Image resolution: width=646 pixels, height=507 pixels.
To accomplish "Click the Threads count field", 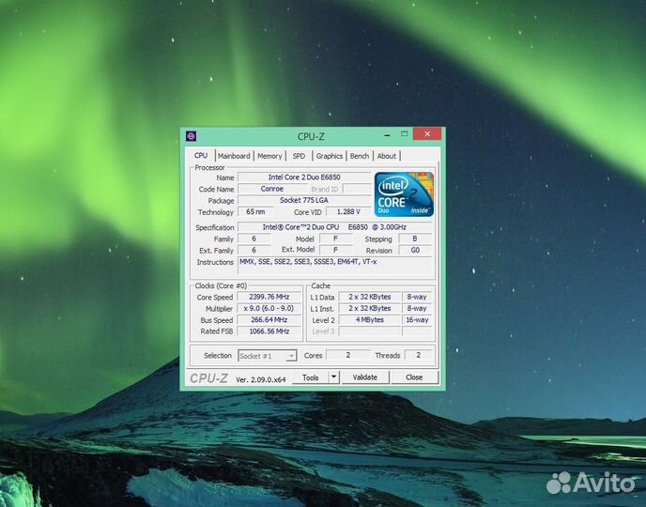I will click(x=418, y=355).
